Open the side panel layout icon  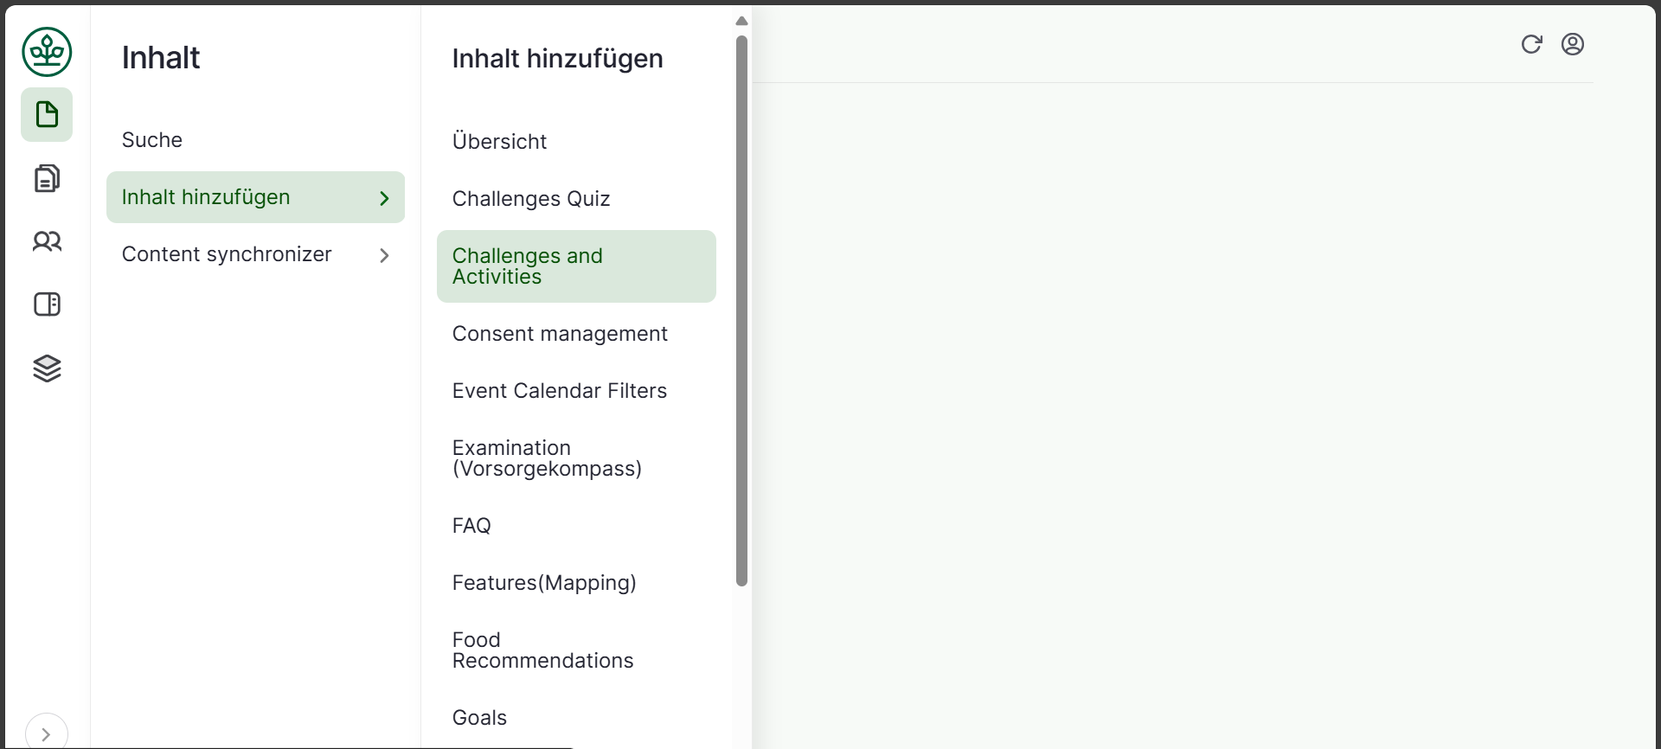tap(47, 304)
